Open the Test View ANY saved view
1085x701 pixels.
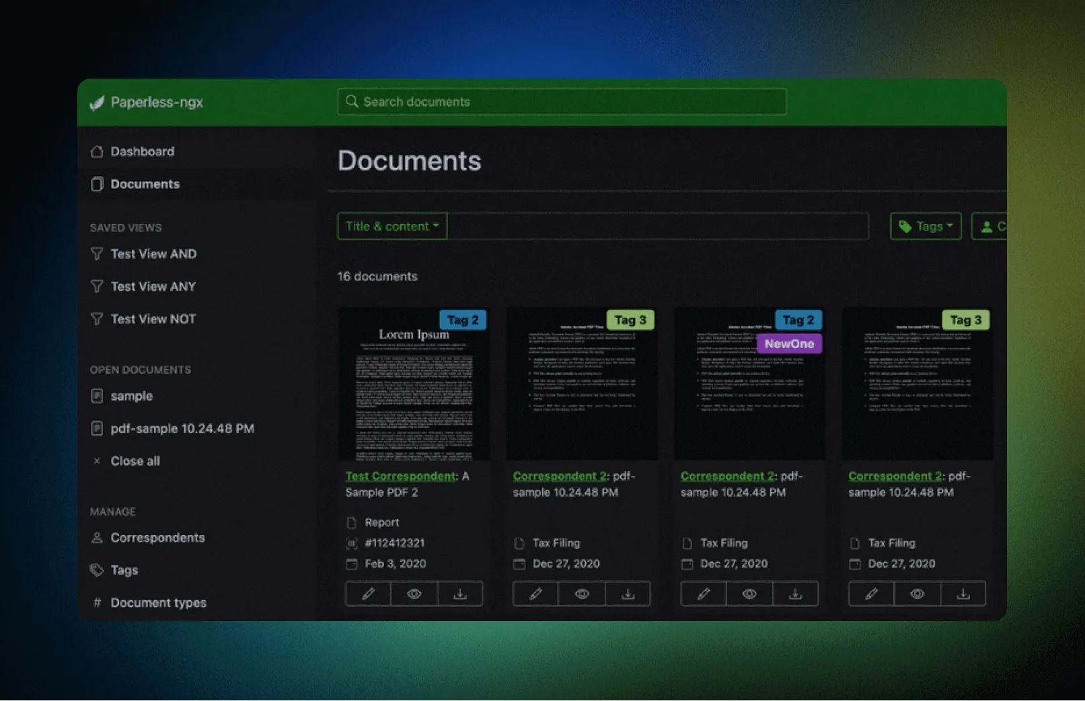(153, 286)
